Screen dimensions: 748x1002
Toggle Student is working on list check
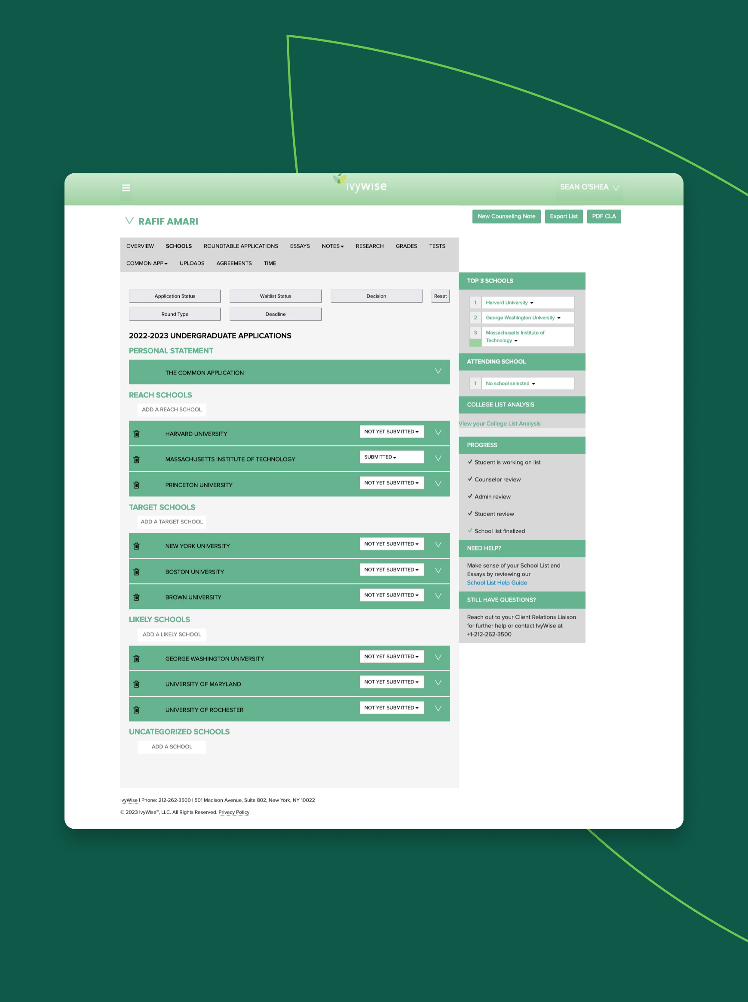click(470, 462)
